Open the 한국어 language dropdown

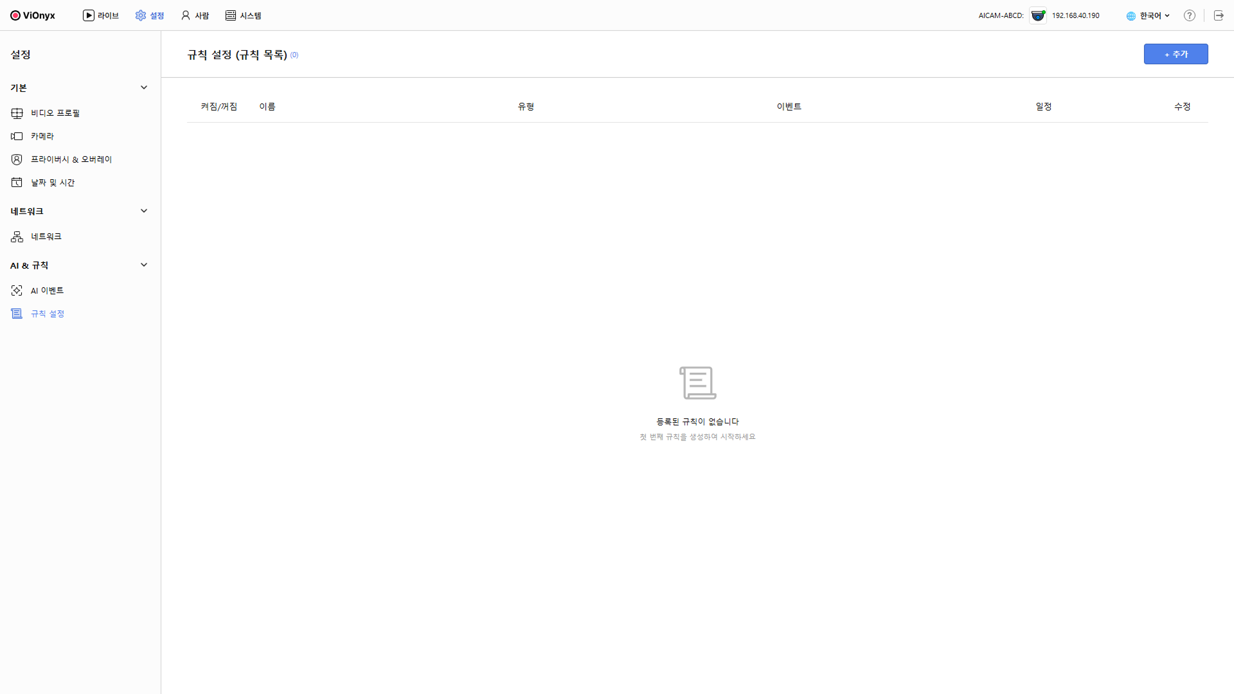pos(1148,15)
